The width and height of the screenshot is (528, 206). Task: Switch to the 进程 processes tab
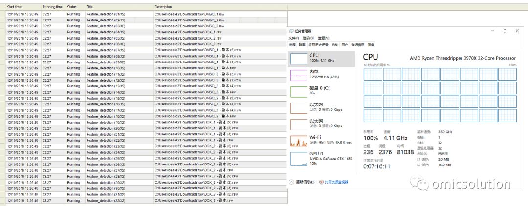click(292, 45)
